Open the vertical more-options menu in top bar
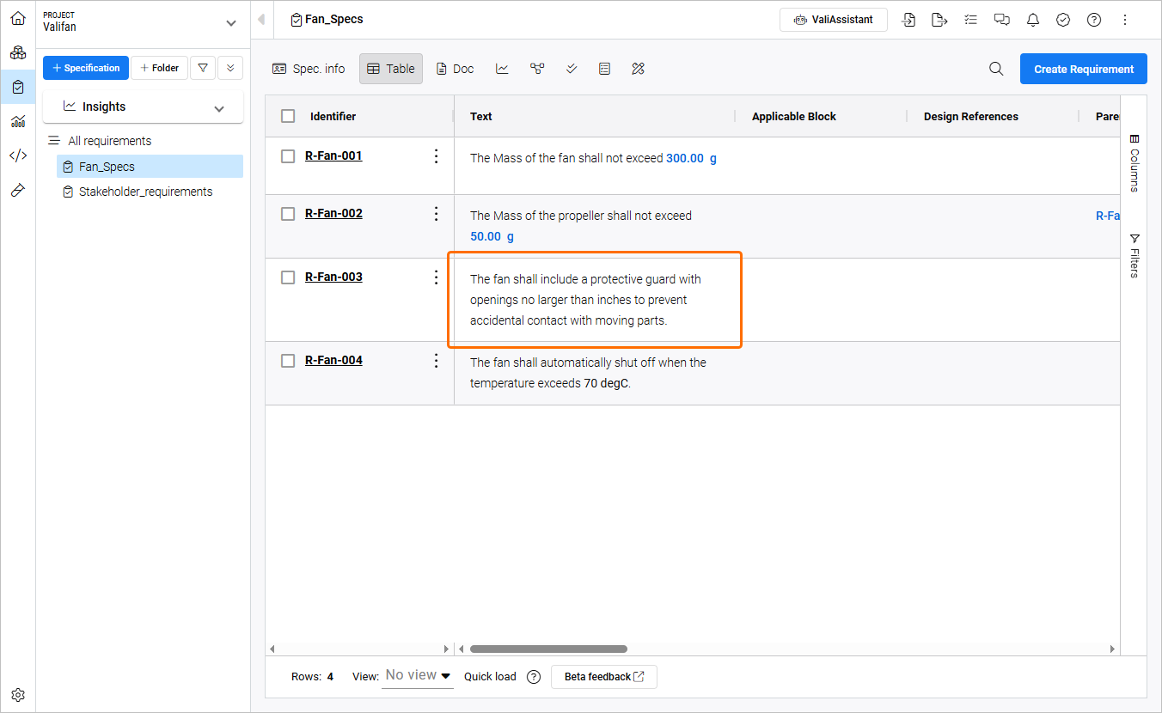The width and height of the screenshot is (1162, 713). pos(1125,20)
